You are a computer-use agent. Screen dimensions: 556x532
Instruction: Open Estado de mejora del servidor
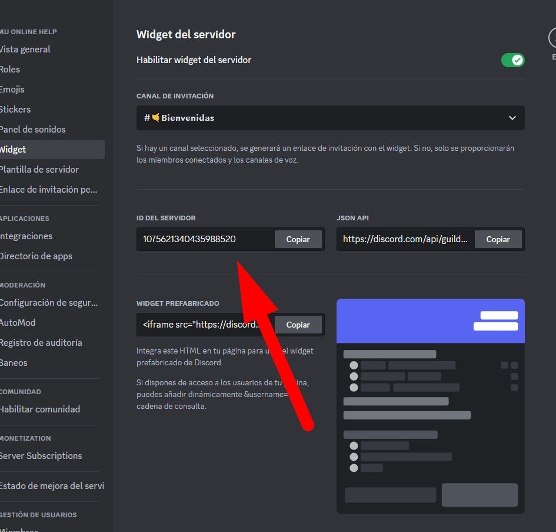(x=52, y=486)
